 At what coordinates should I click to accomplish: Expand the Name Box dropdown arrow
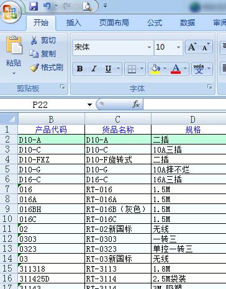(89, 105)
